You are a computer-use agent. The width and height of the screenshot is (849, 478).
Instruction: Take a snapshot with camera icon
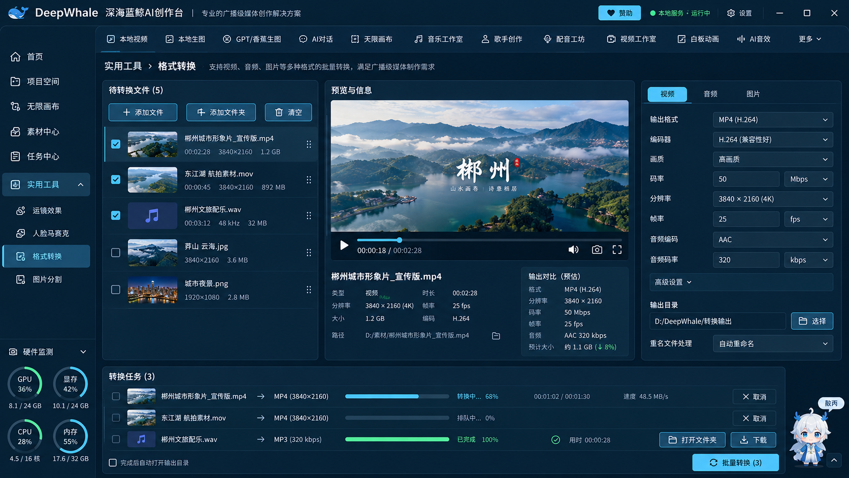[x=597, y=249]
